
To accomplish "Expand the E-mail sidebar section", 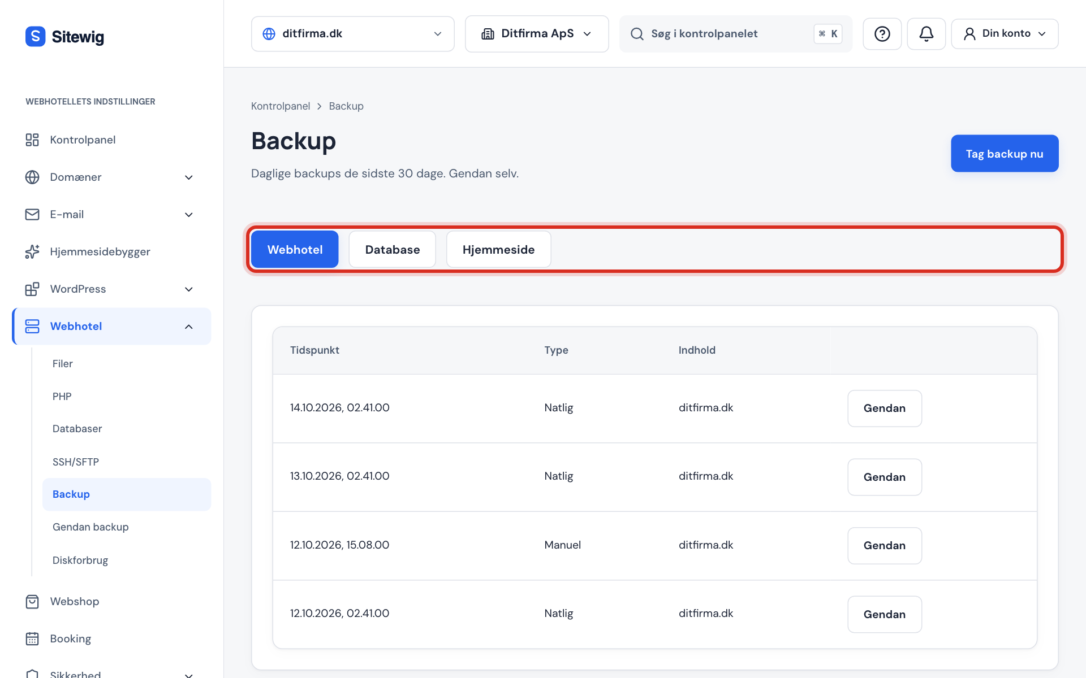I will [x=189, y=215].
